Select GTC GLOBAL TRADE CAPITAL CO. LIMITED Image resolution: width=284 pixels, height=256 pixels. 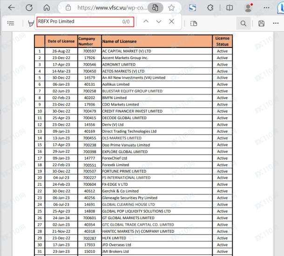[138, 225]
